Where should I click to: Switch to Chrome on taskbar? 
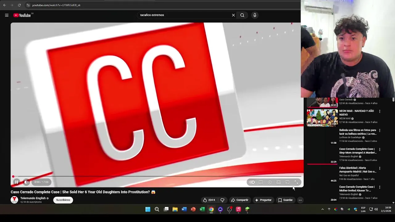click(211, 209)
